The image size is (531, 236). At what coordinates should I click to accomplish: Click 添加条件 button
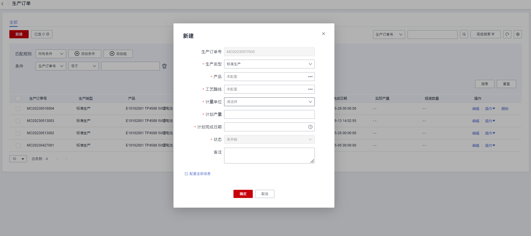pyautogui.click(x=85, y=54)
